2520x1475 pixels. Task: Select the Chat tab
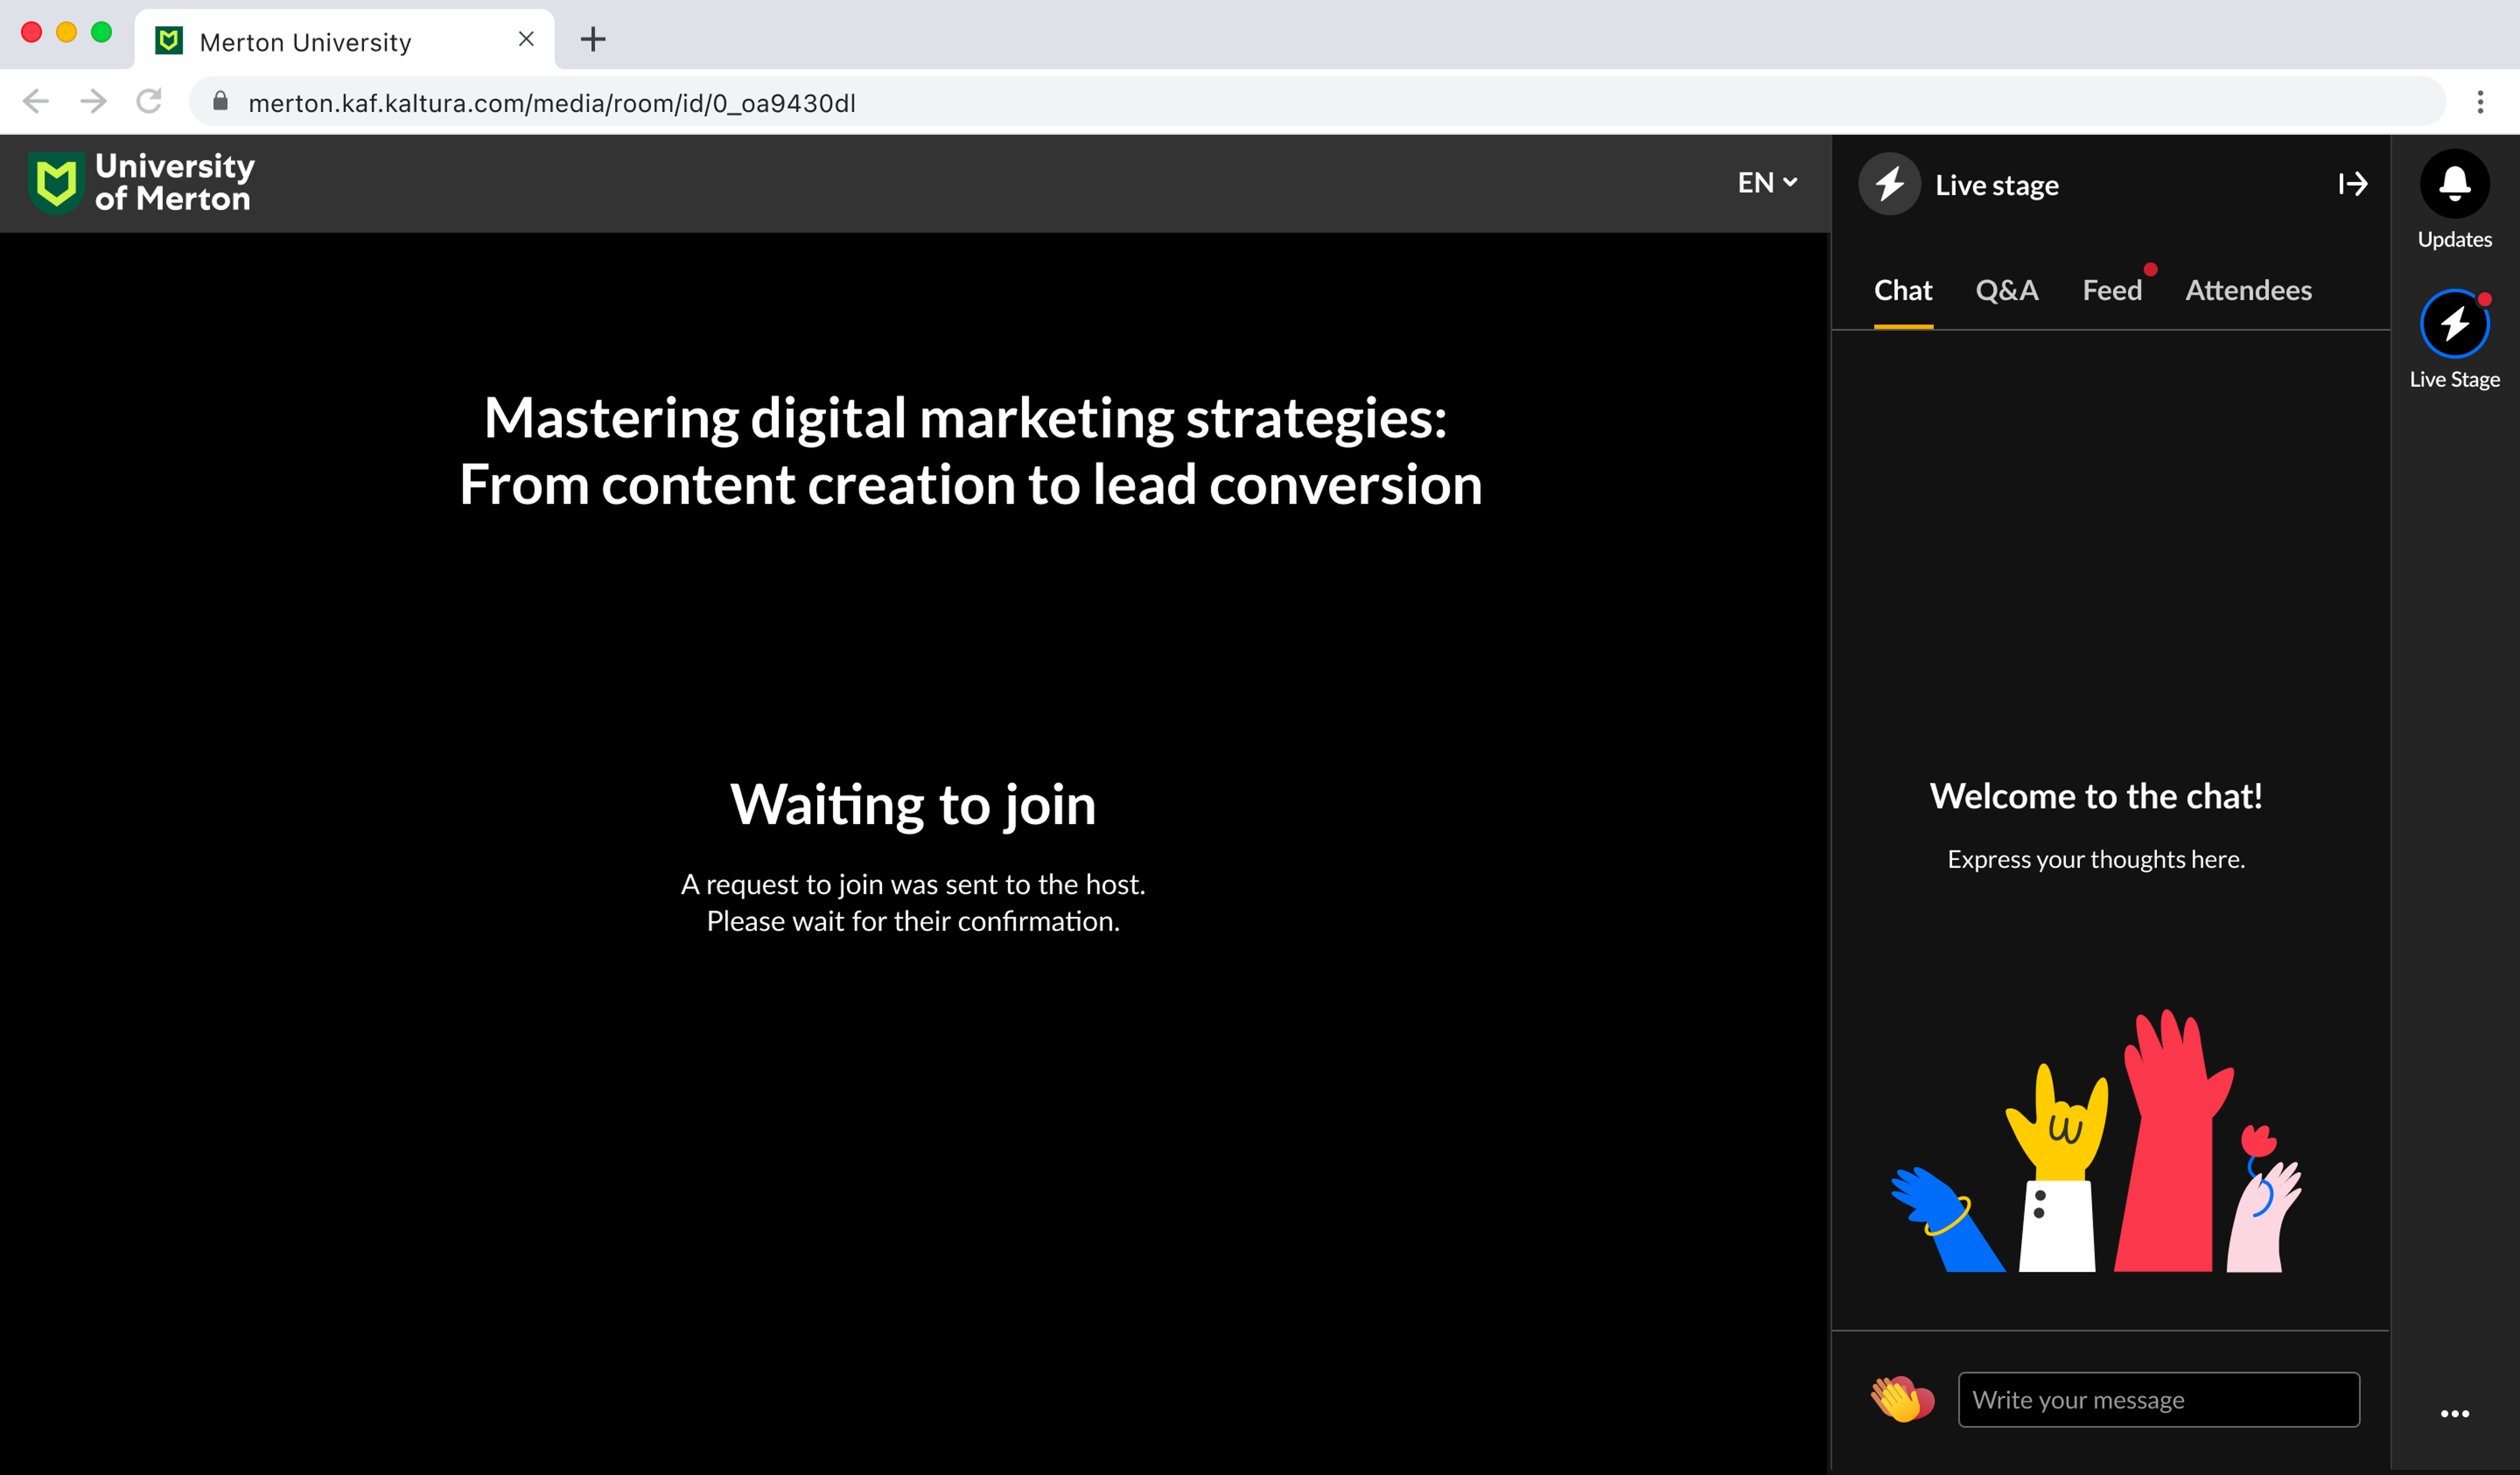click(x=1902, y=291)
